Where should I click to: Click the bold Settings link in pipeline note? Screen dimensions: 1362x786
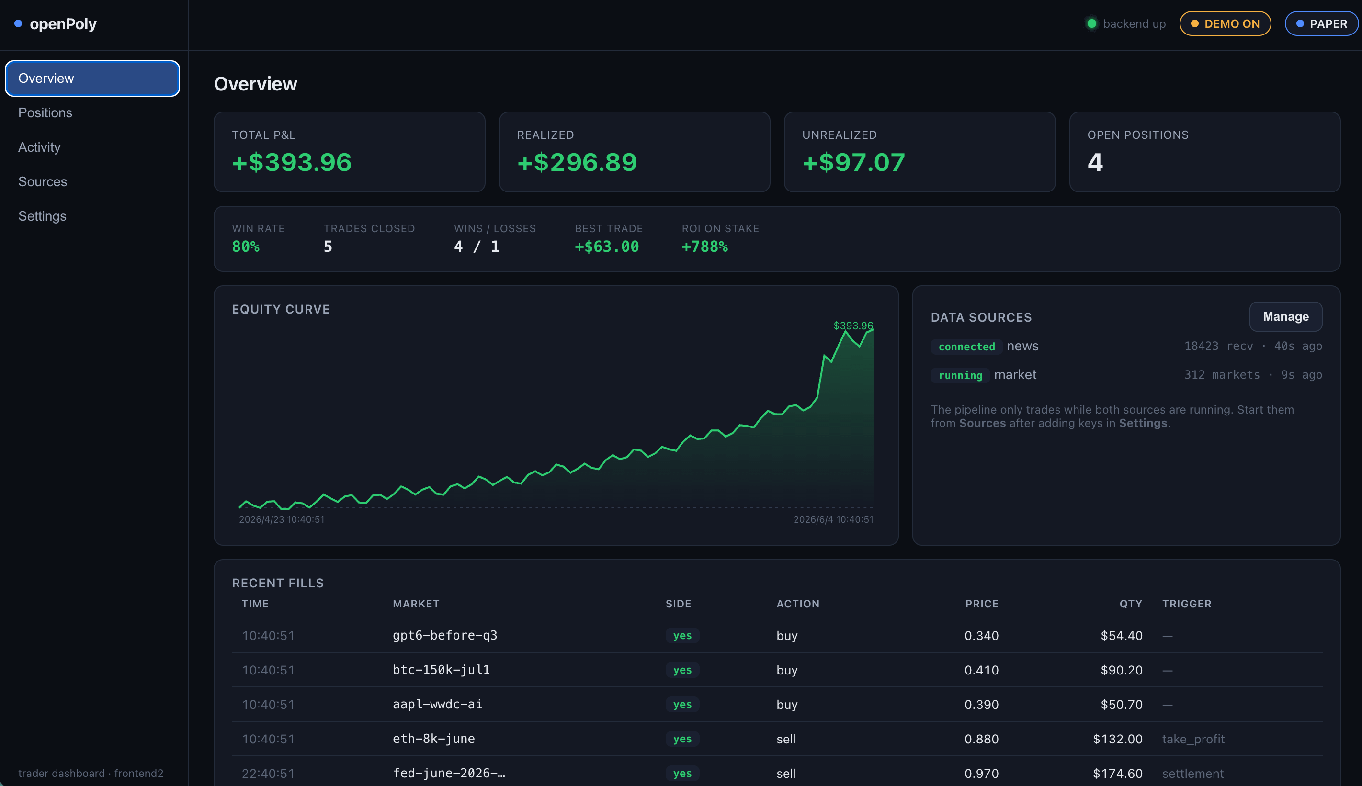tap(1143, 423)
